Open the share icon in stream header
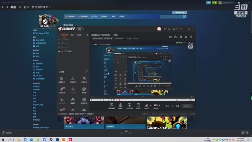 (191, 37)
